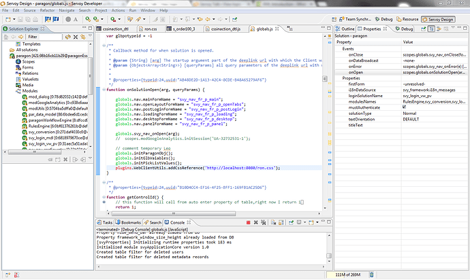This screenshot has height=280, width=470.
Task: Click Solution Explorer home icon
Action: 6,37
